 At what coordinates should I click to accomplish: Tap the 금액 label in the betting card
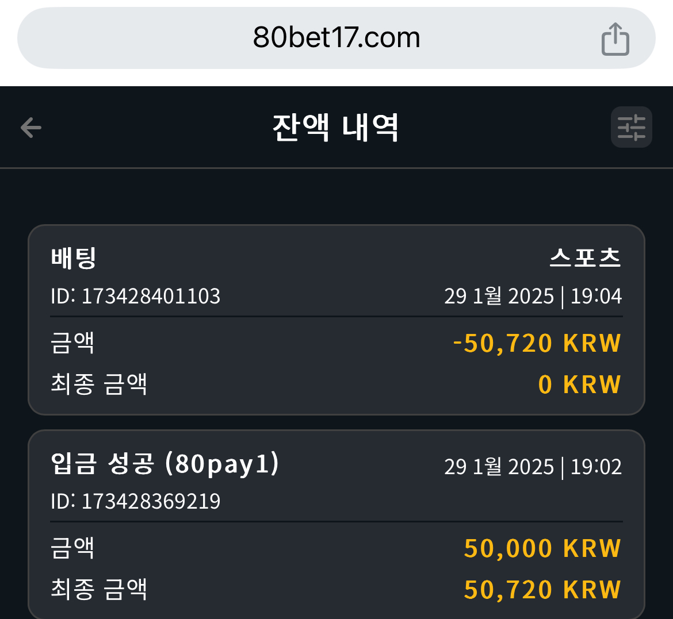[x=72, y=343]
